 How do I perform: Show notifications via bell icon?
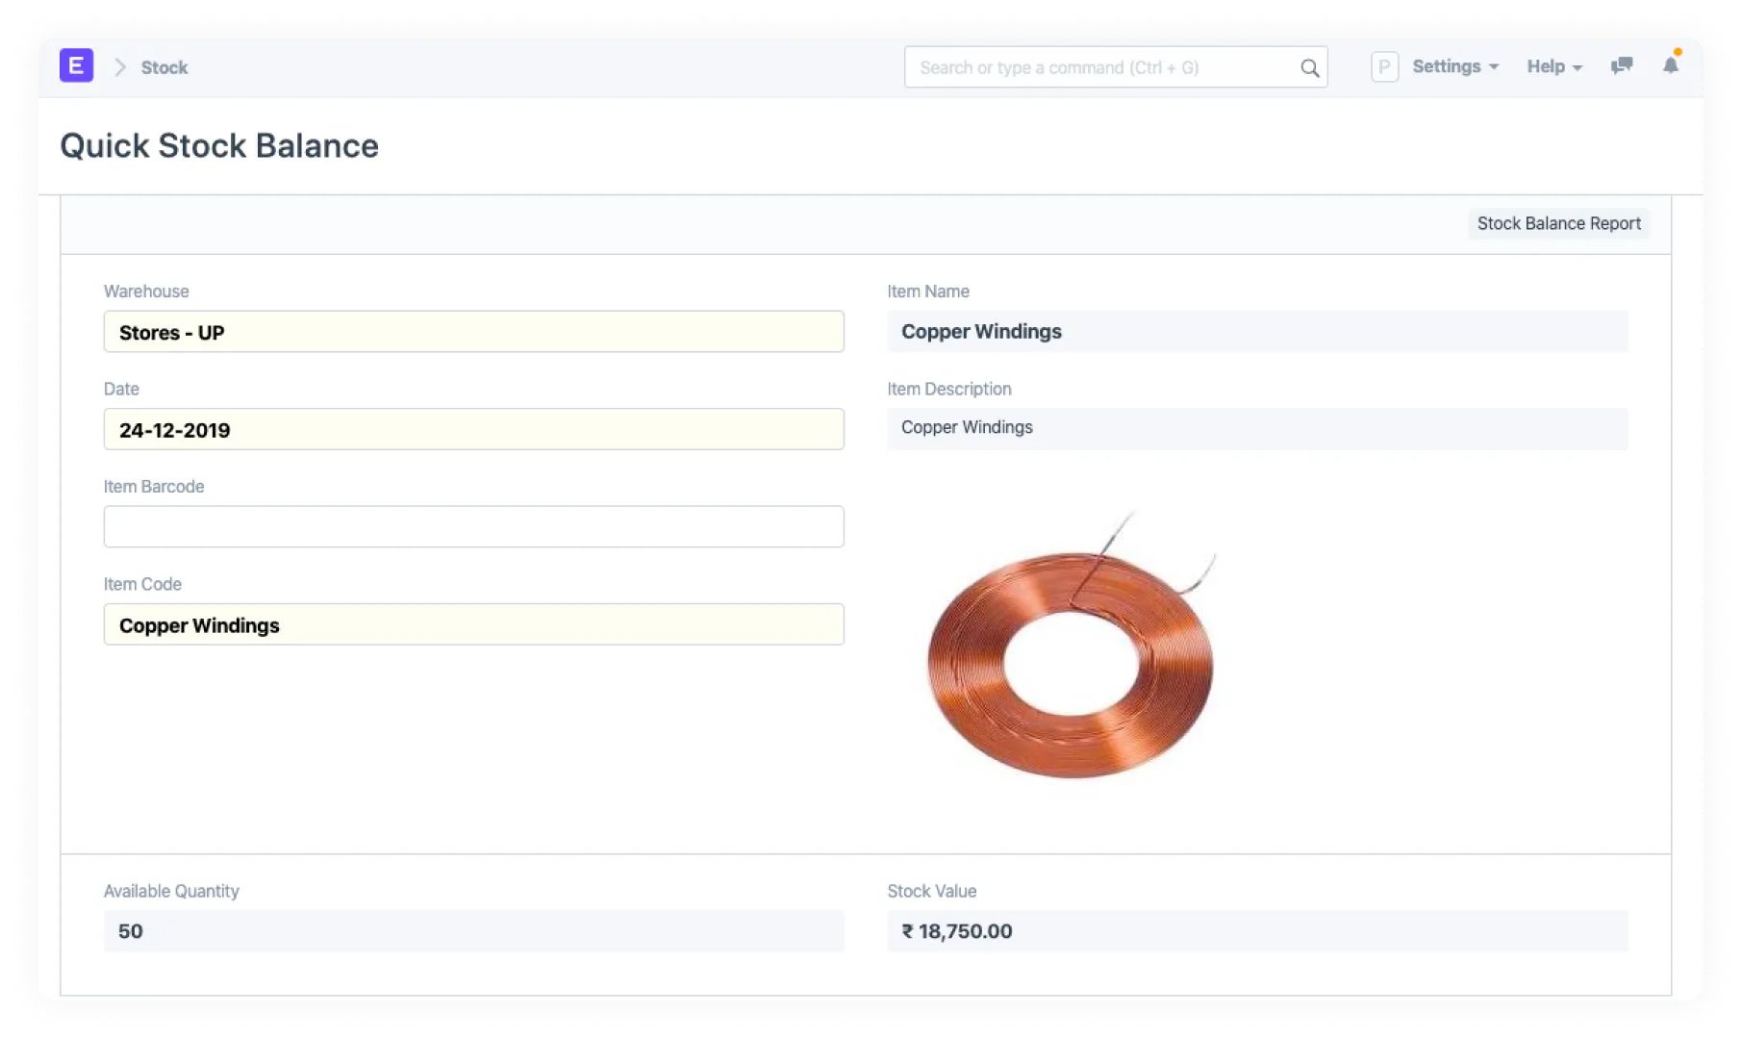[x=1671, y=65]
